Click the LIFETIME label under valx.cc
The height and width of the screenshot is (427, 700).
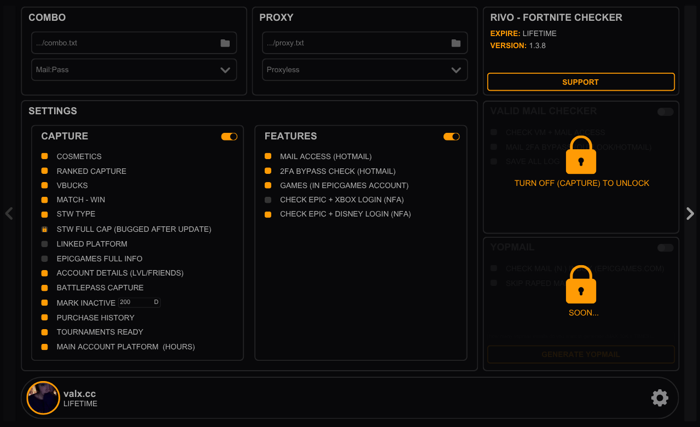click(x=80, y=404)
